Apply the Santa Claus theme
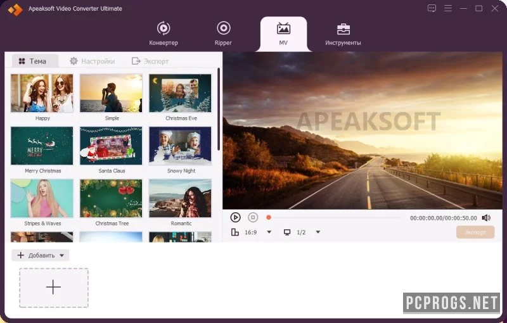This screenshot has height=323, width=507. [112, 146]
